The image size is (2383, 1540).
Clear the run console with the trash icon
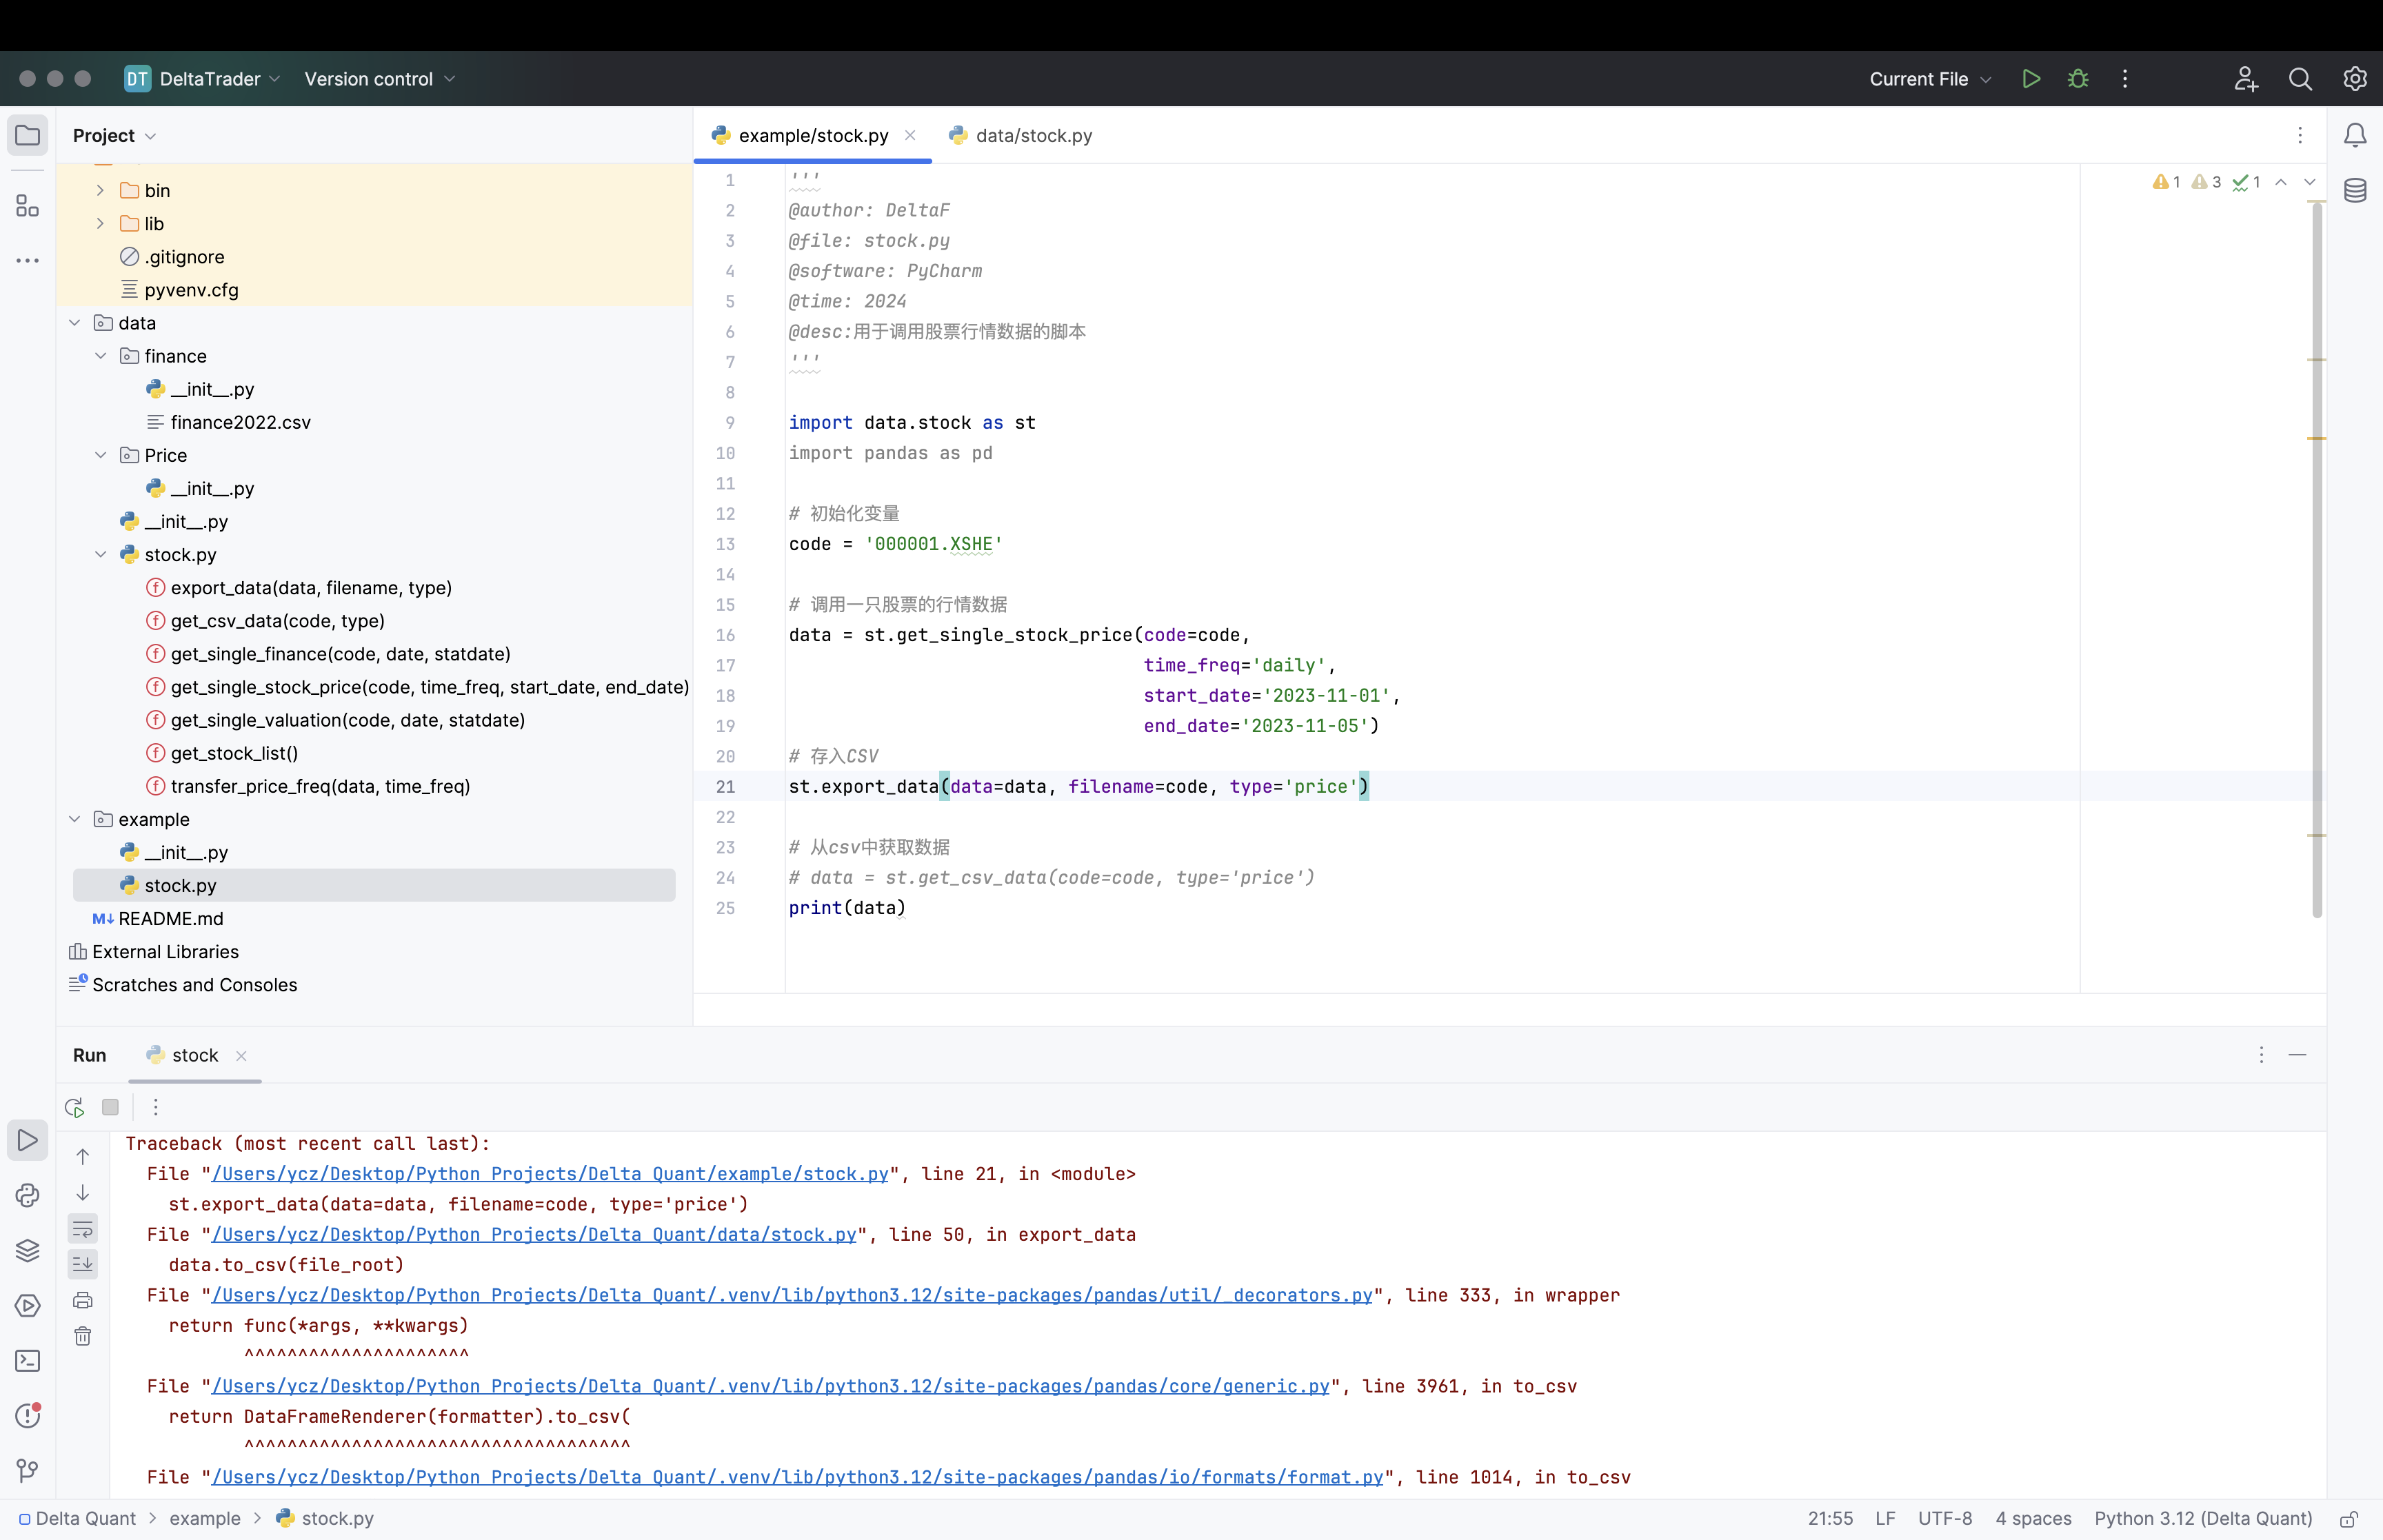(83, 1336)
